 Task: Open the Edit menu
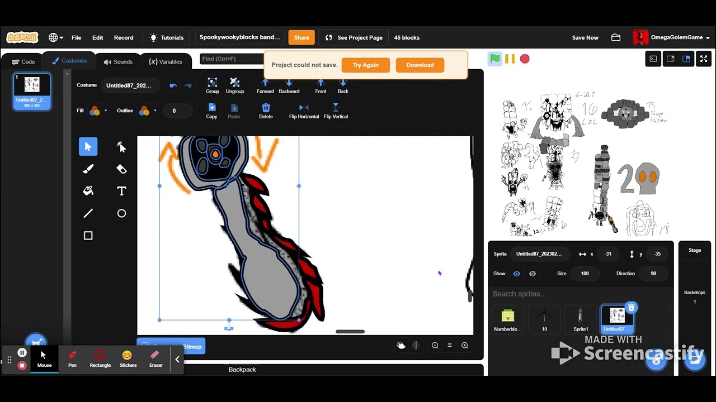[97, 37]
